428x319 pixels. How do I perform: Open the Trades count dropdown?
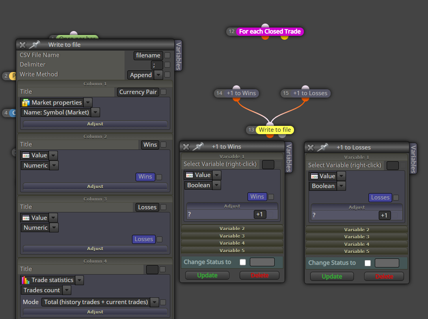click(x=67, y=290)
